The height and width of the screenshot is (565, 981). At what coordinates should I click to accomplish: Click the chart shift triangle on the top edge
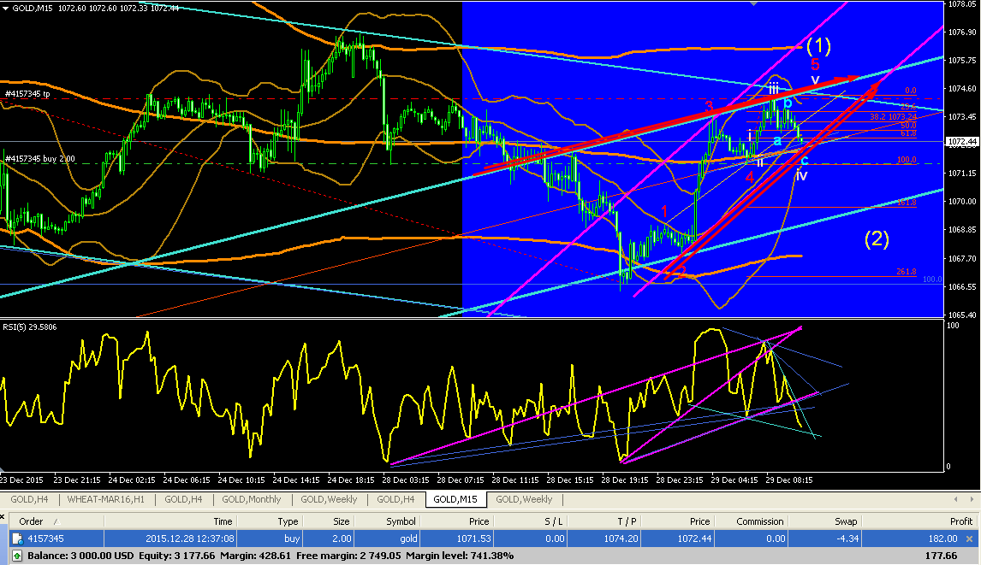pos(753,3)
